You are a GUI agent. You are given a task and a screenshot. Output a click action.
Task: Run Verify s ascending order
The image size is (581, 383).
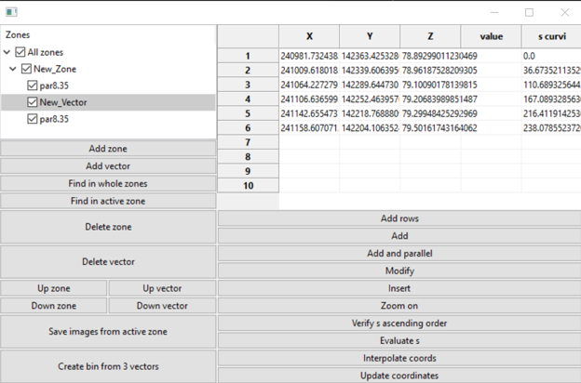(399, 323)
